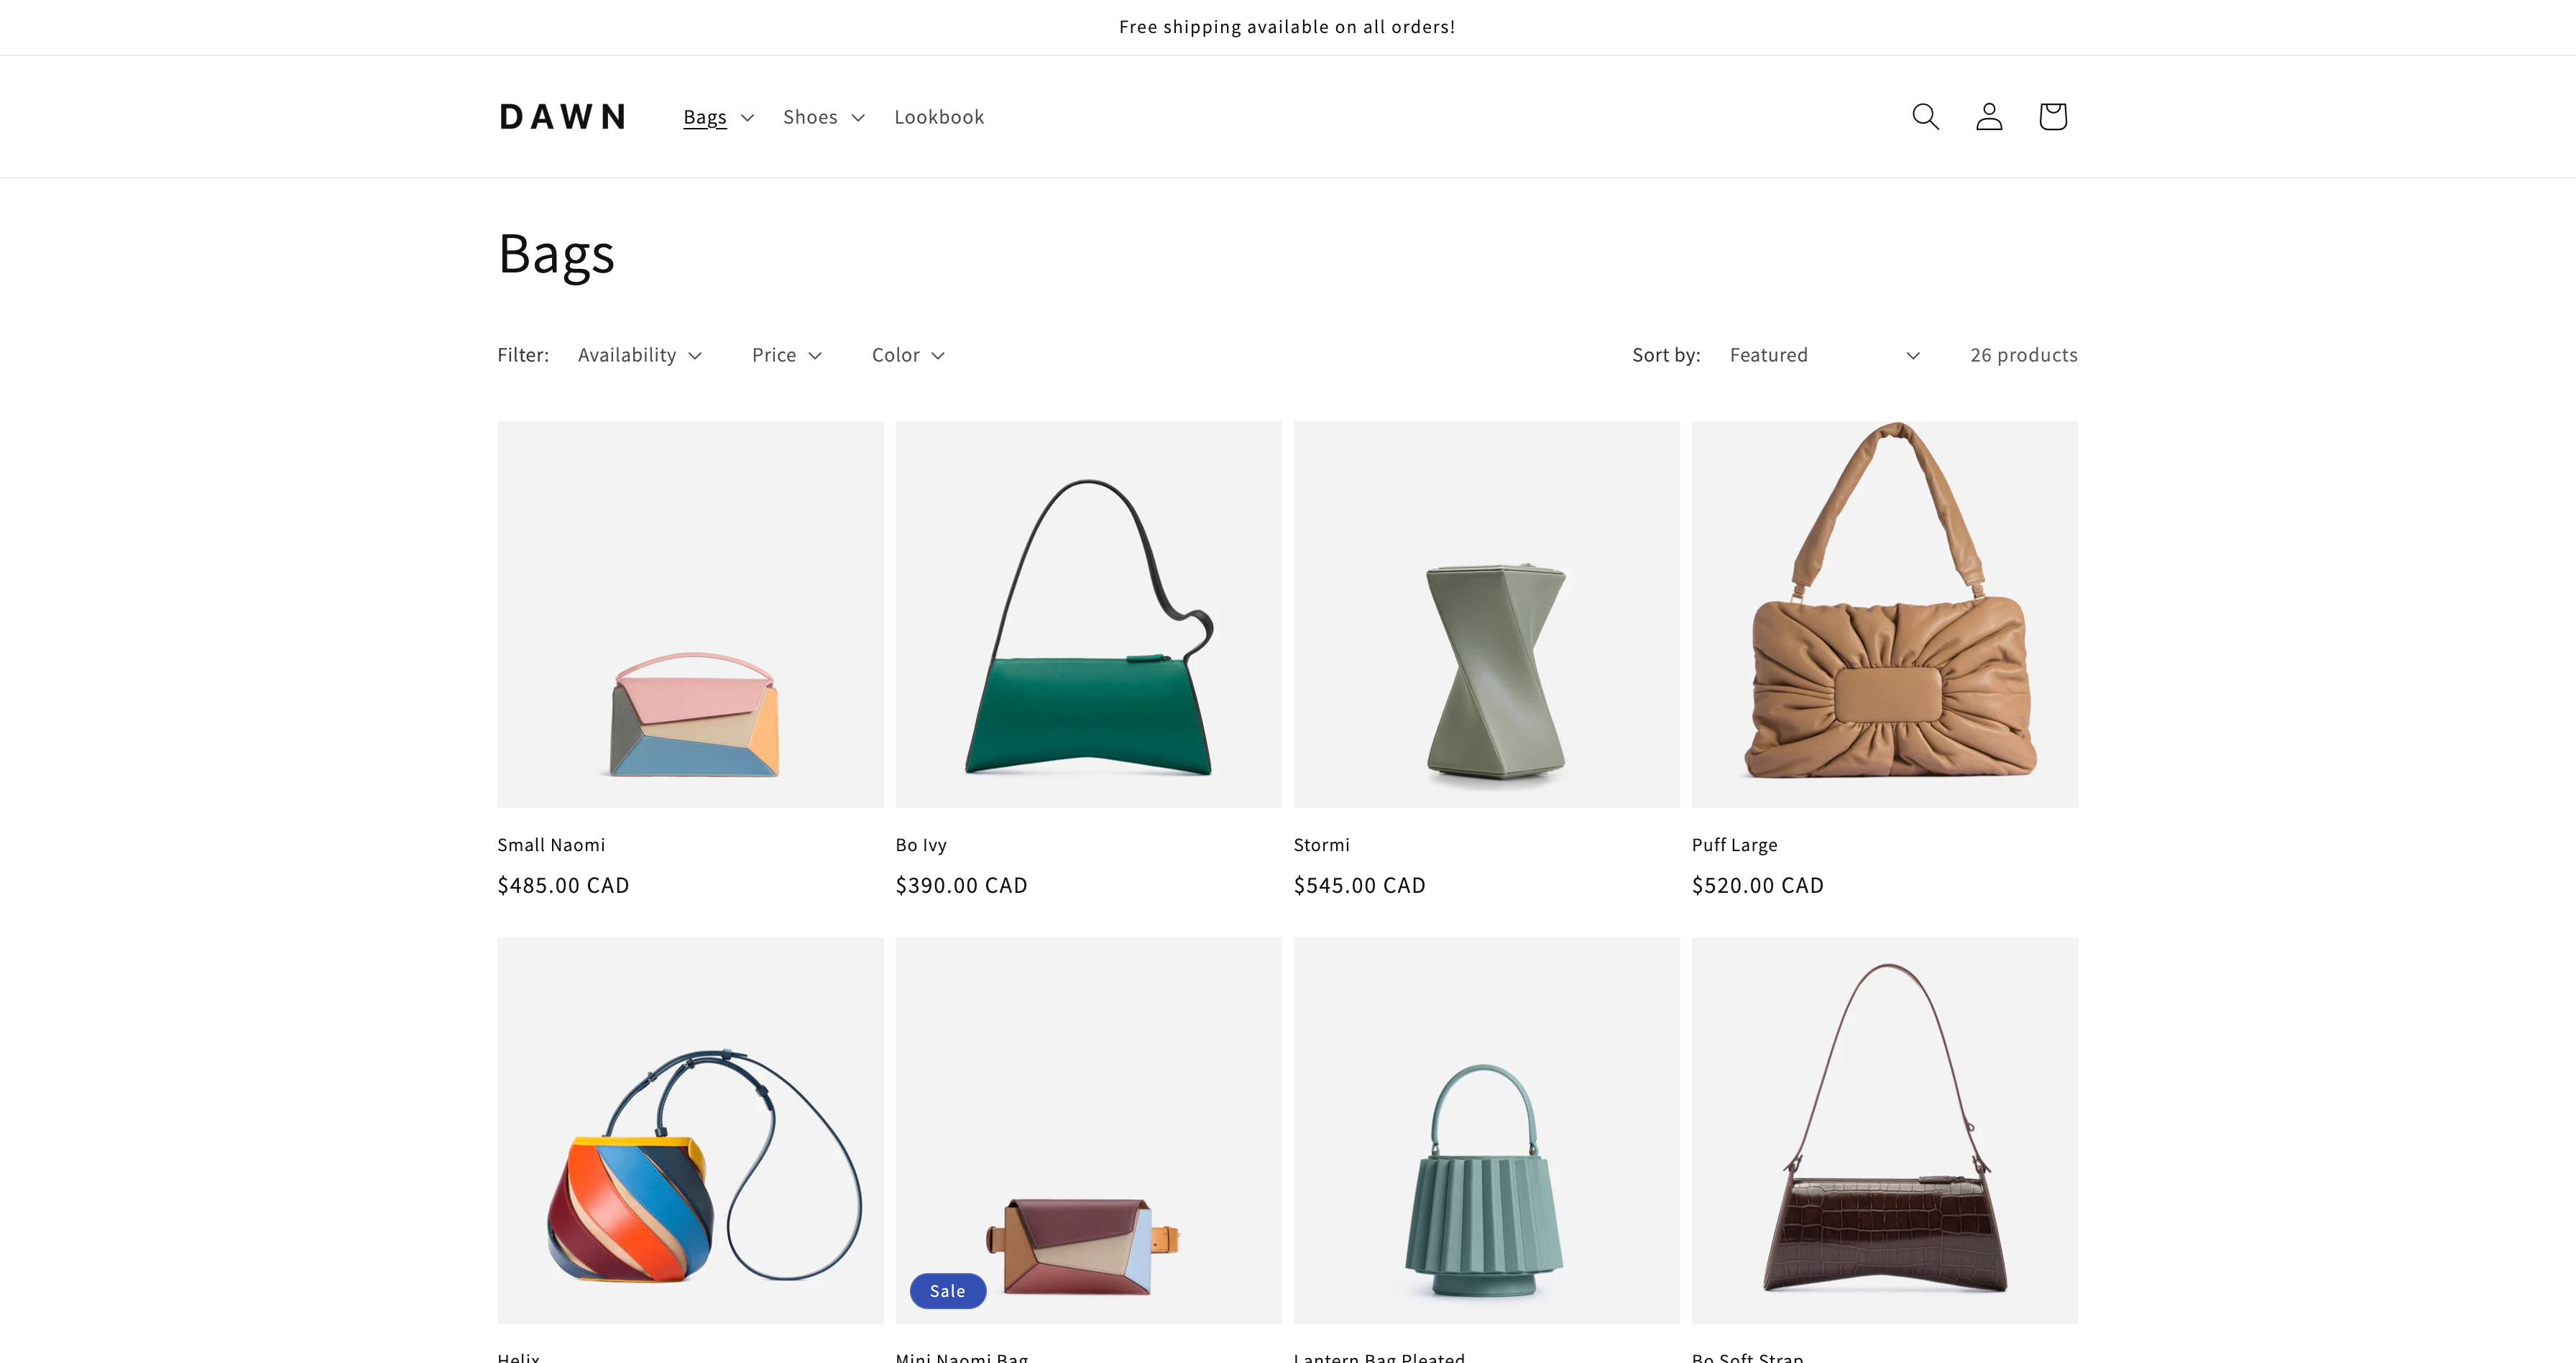The image size is (2576, 1363).
Task: Click the $390.00 CAD price
Action: [x=961, y=885]
